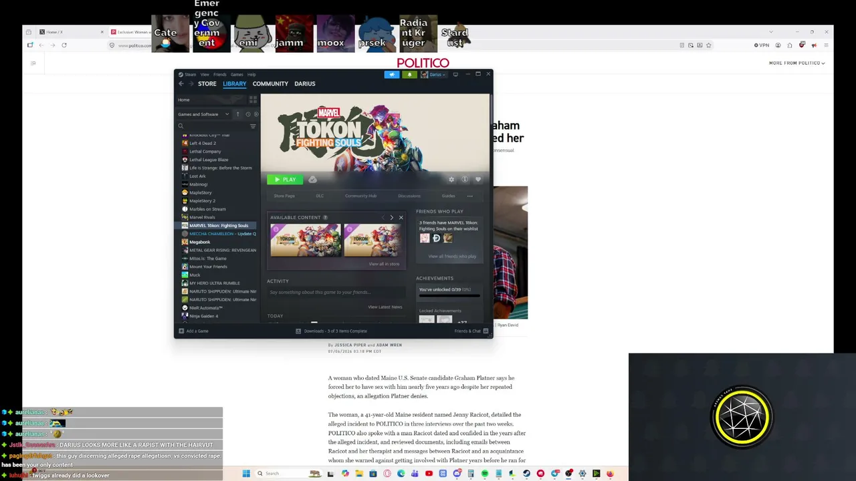Viewport: 856px width, 481px height.
Task: Select NieR:Automata in library list
Action: click(x=205, y=308)
